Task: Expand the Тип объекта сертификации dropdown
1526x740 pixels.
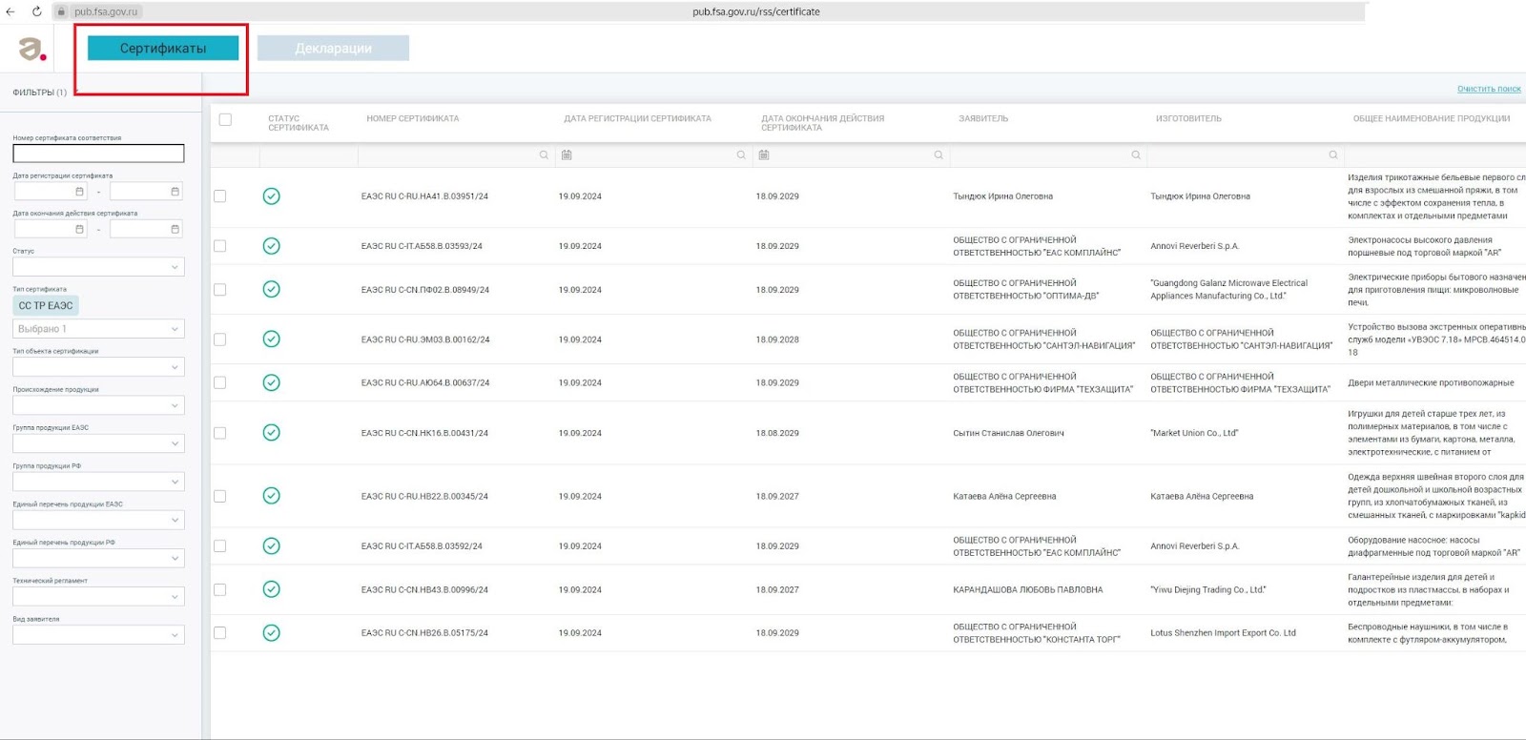Action: pos(98,367)
